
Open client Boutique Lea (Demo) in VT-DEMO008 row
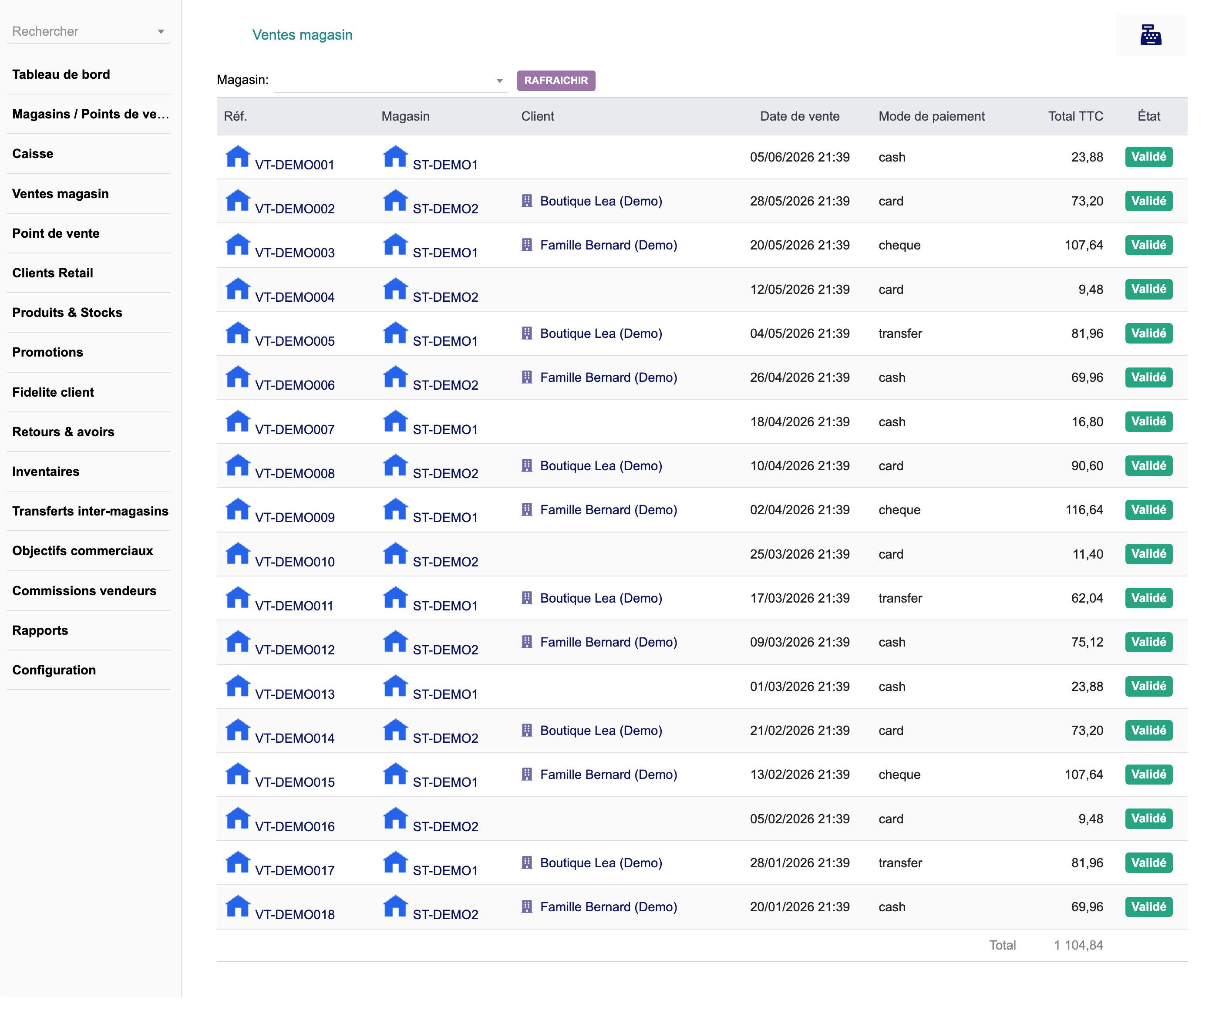tap(601, 465)
